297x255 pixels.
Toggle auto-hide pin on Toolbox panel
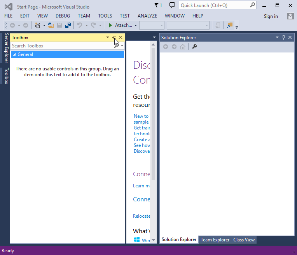[x=114, y=37]
